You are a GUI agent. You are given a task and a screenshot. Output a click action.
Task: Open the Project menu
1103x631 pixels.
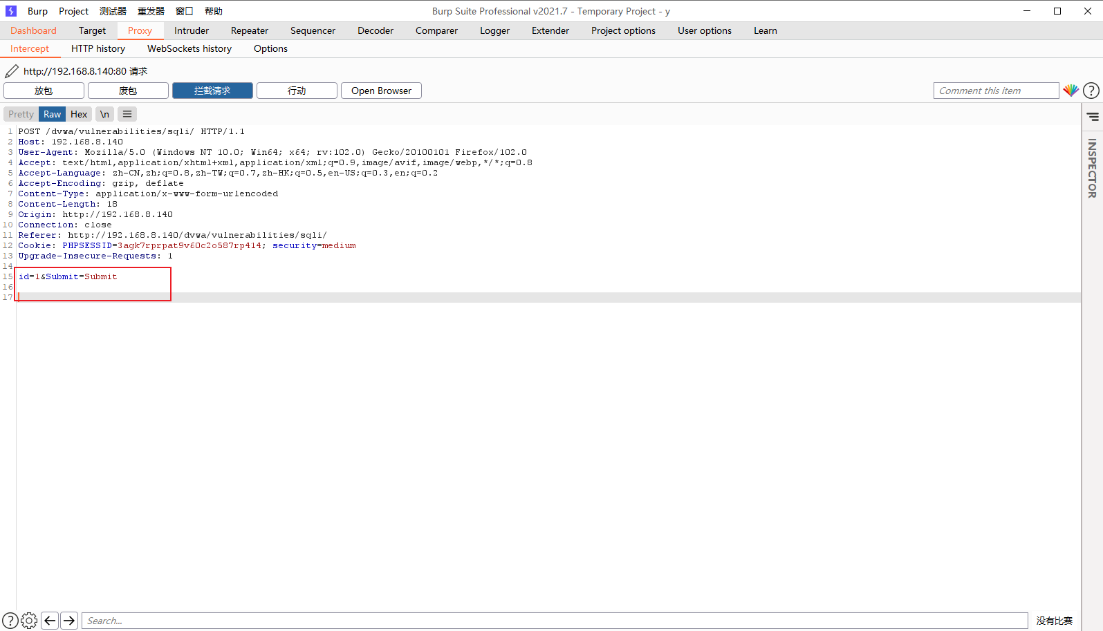[73, 11]
